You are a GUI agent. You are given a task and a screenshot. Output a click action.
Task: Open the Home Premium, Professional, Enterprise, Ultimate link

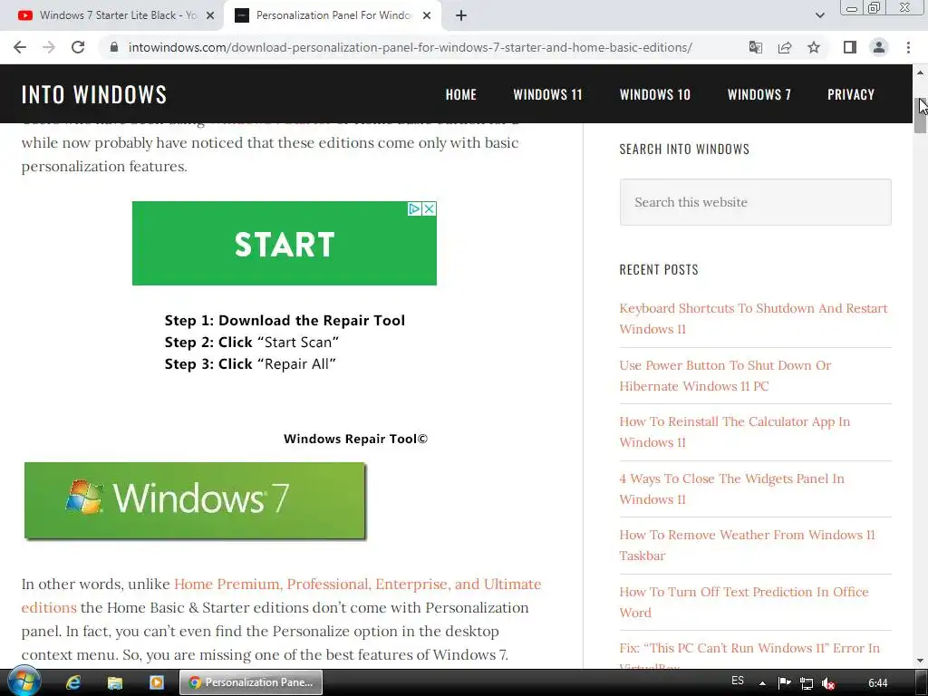pyautogui.click(x=281, y=595)
